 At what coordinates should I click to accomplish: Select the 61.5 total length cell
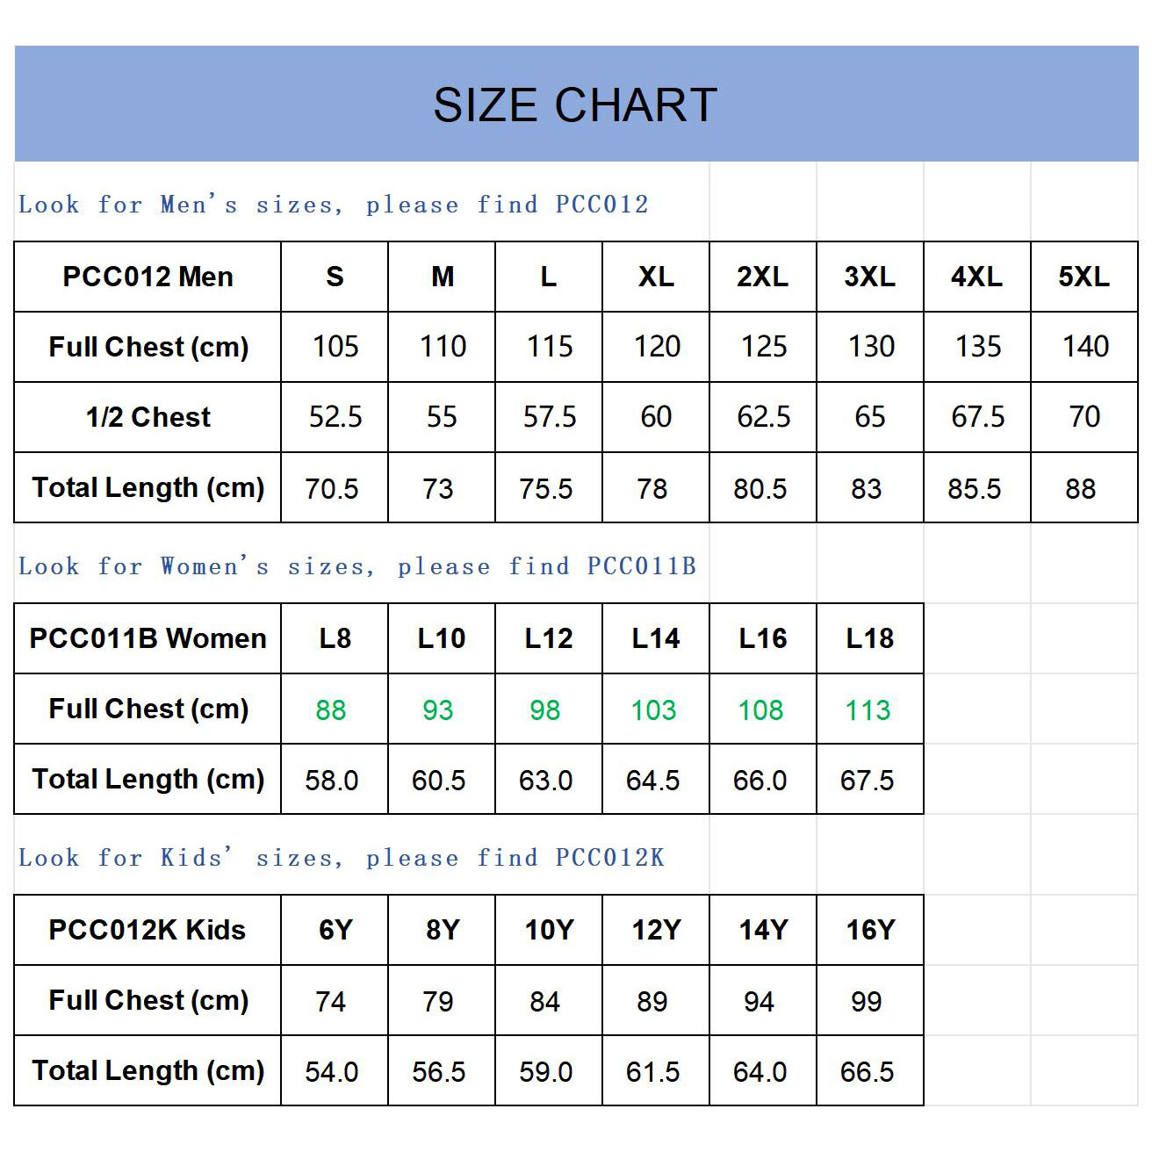pos(653,1071)
